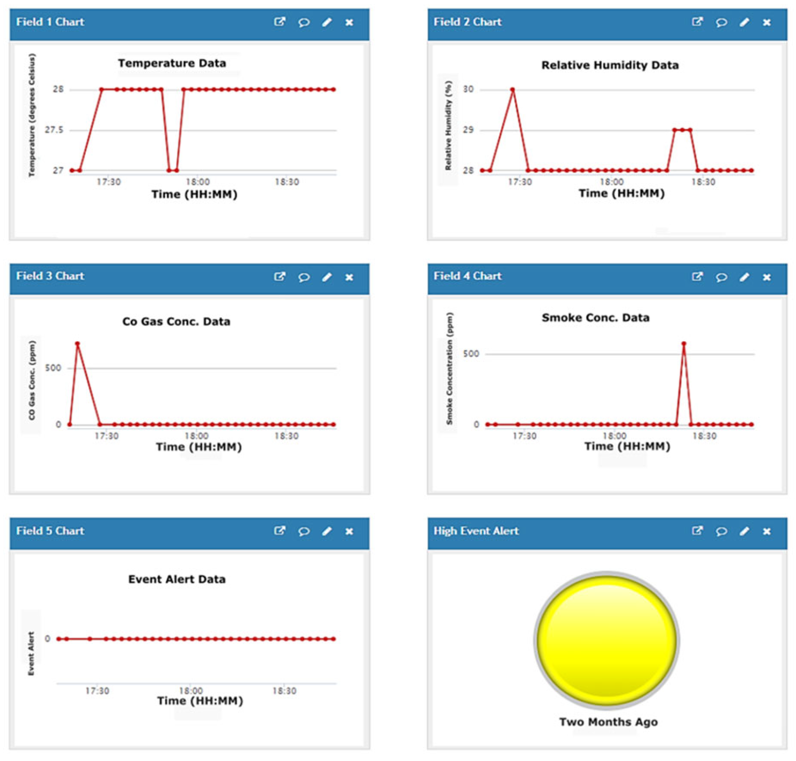Viewport: 796px width, 761px height.
Task: Edit the Field 5 Chart settings
Action: point(327,531)
